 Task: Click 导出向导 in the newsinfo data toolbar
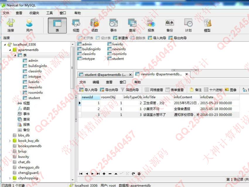point(109,90)
